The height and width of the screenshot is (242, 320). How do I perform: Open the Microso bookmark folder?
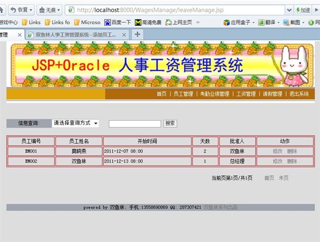(87, 22)
